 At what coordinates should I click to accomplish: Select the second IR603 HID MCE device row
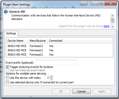[59, 50]
